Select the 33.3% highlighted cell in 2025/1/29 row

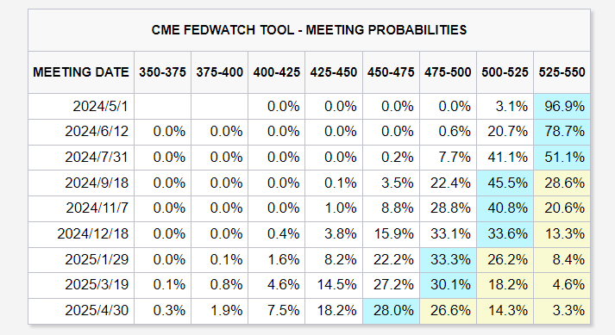coord(448,259)
